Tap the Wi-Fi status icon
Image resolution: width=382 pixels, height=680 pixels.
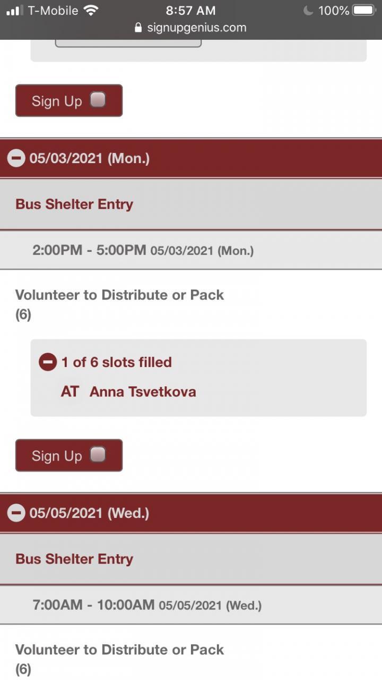91,10
